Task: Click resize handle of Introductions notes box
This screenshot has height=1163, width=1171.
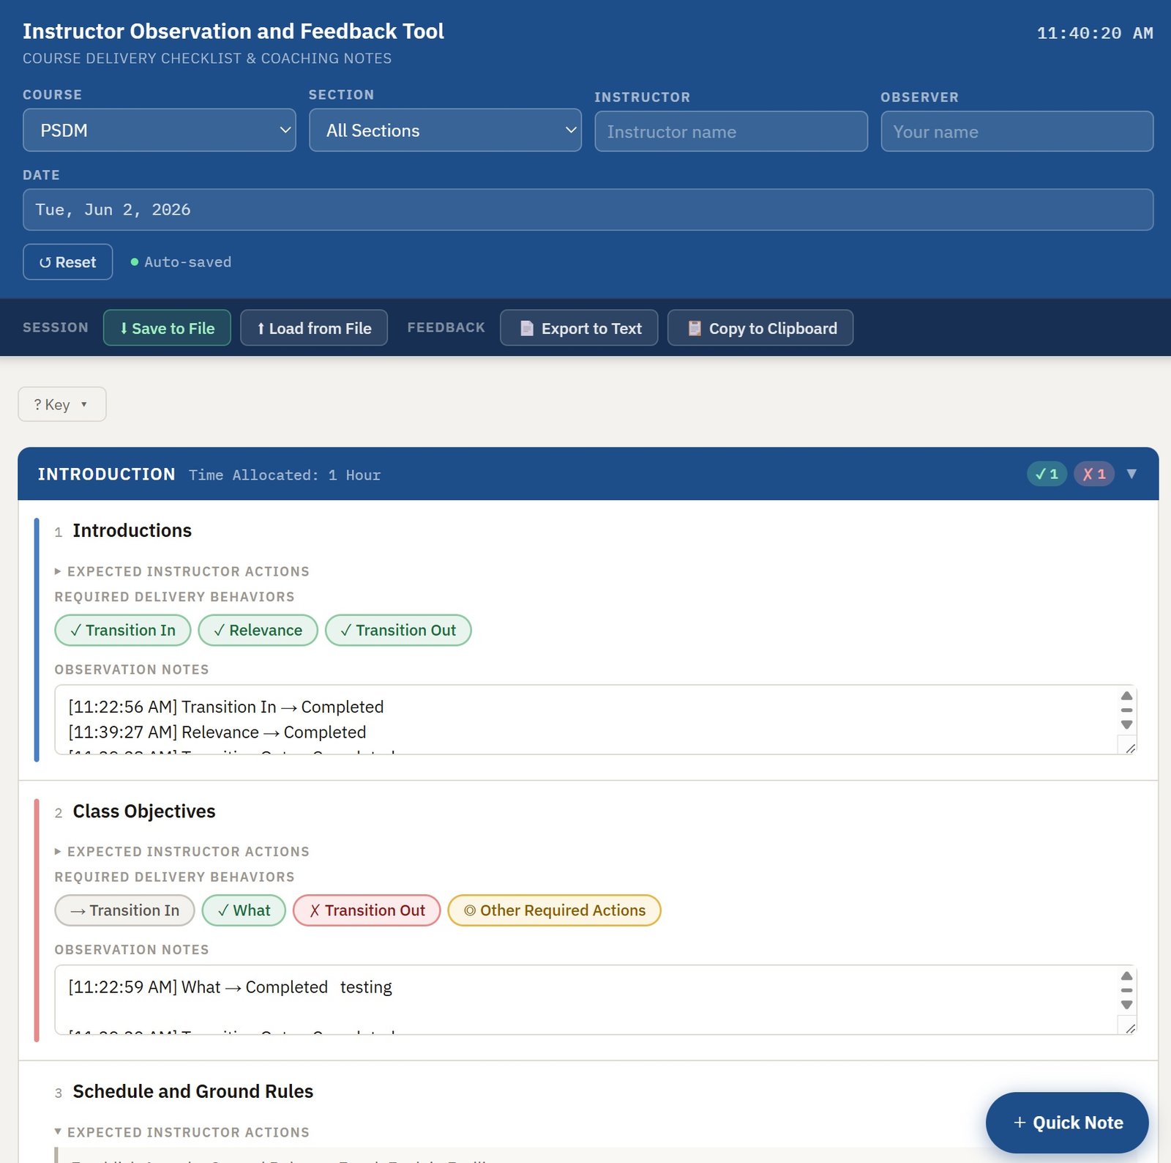Action: [1130, 748]
